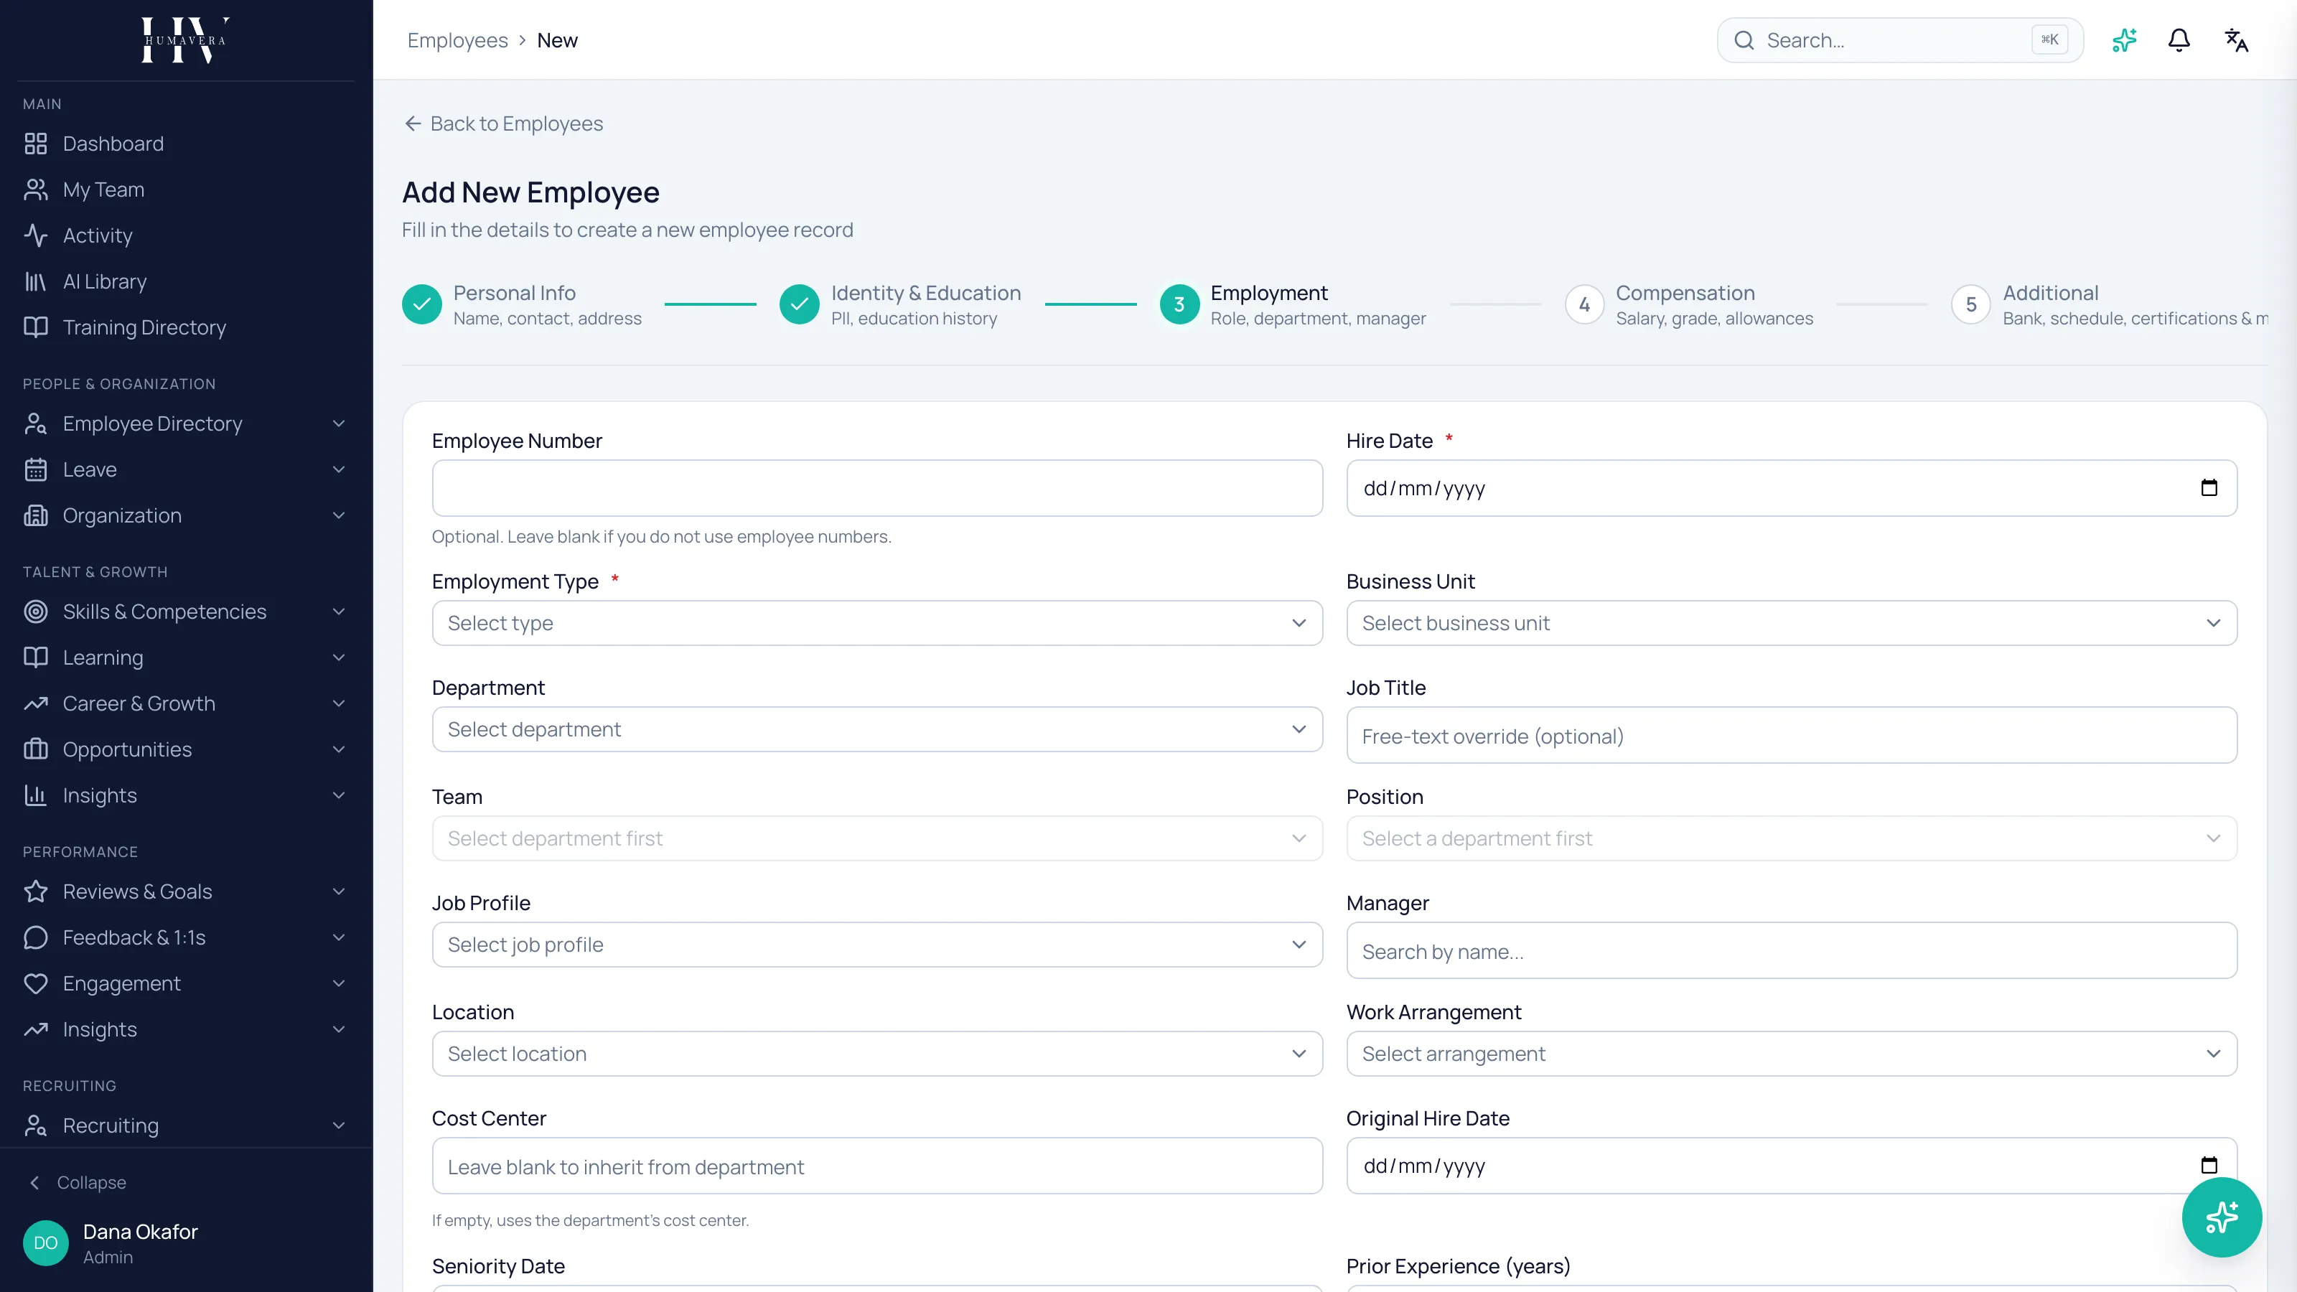Open the Work Arrangement dropdown
The width and height of the screenshot is (2297, 1292).
(x=1792, y=1054)
